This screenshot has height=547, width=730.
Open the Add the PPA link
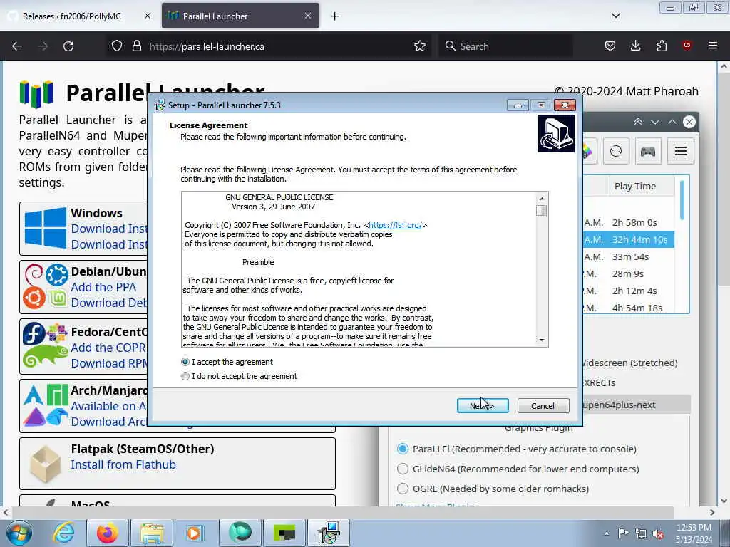tap(103, 288)
